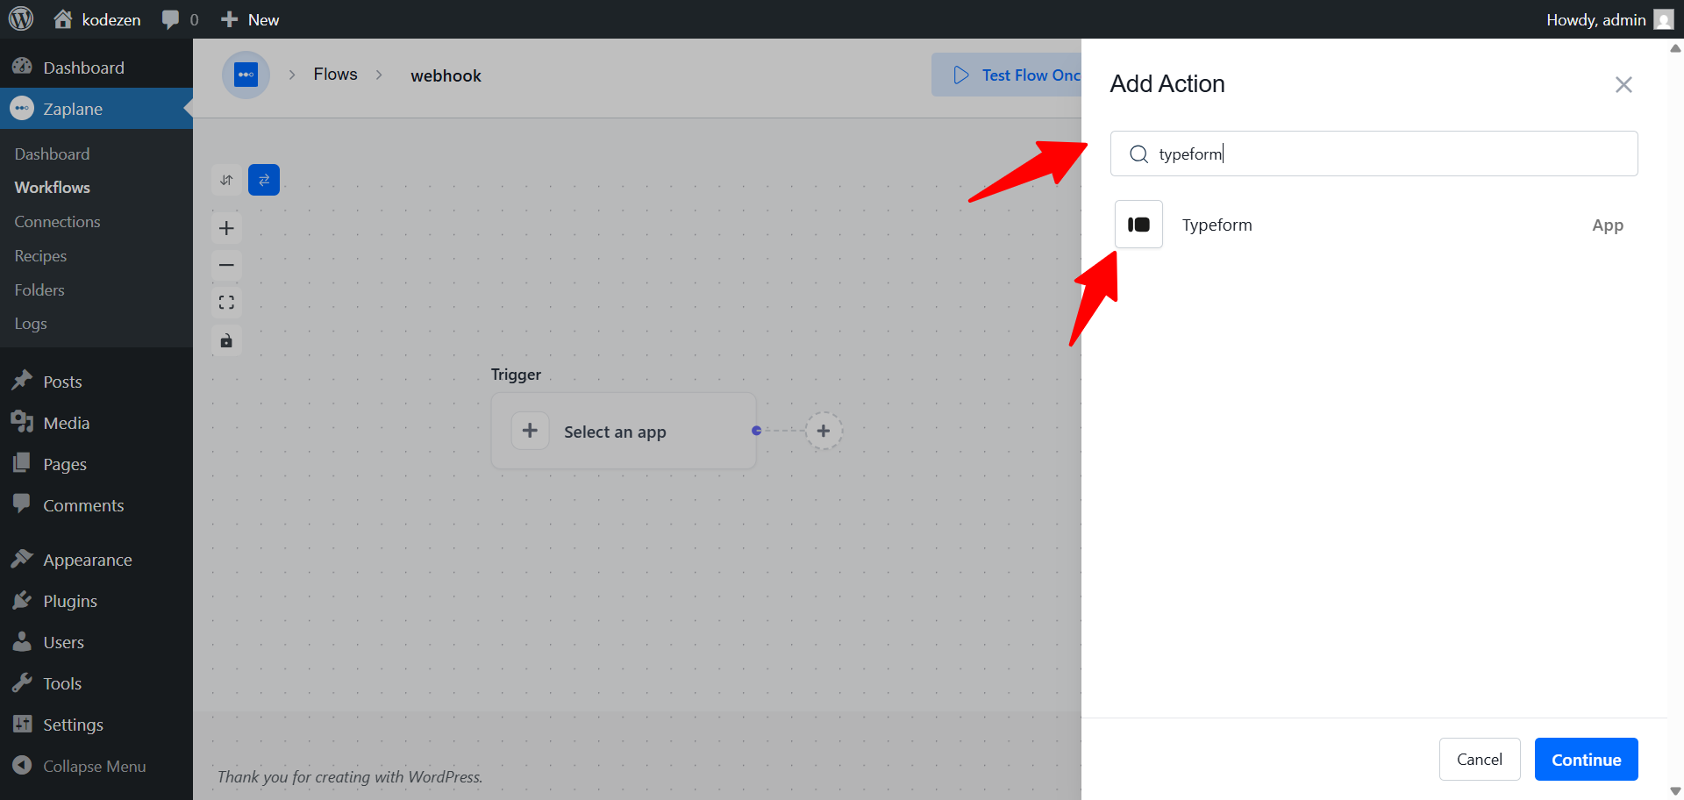1684x800 pixels.
Task: Open Tools menu
Action: coord(96,683)
